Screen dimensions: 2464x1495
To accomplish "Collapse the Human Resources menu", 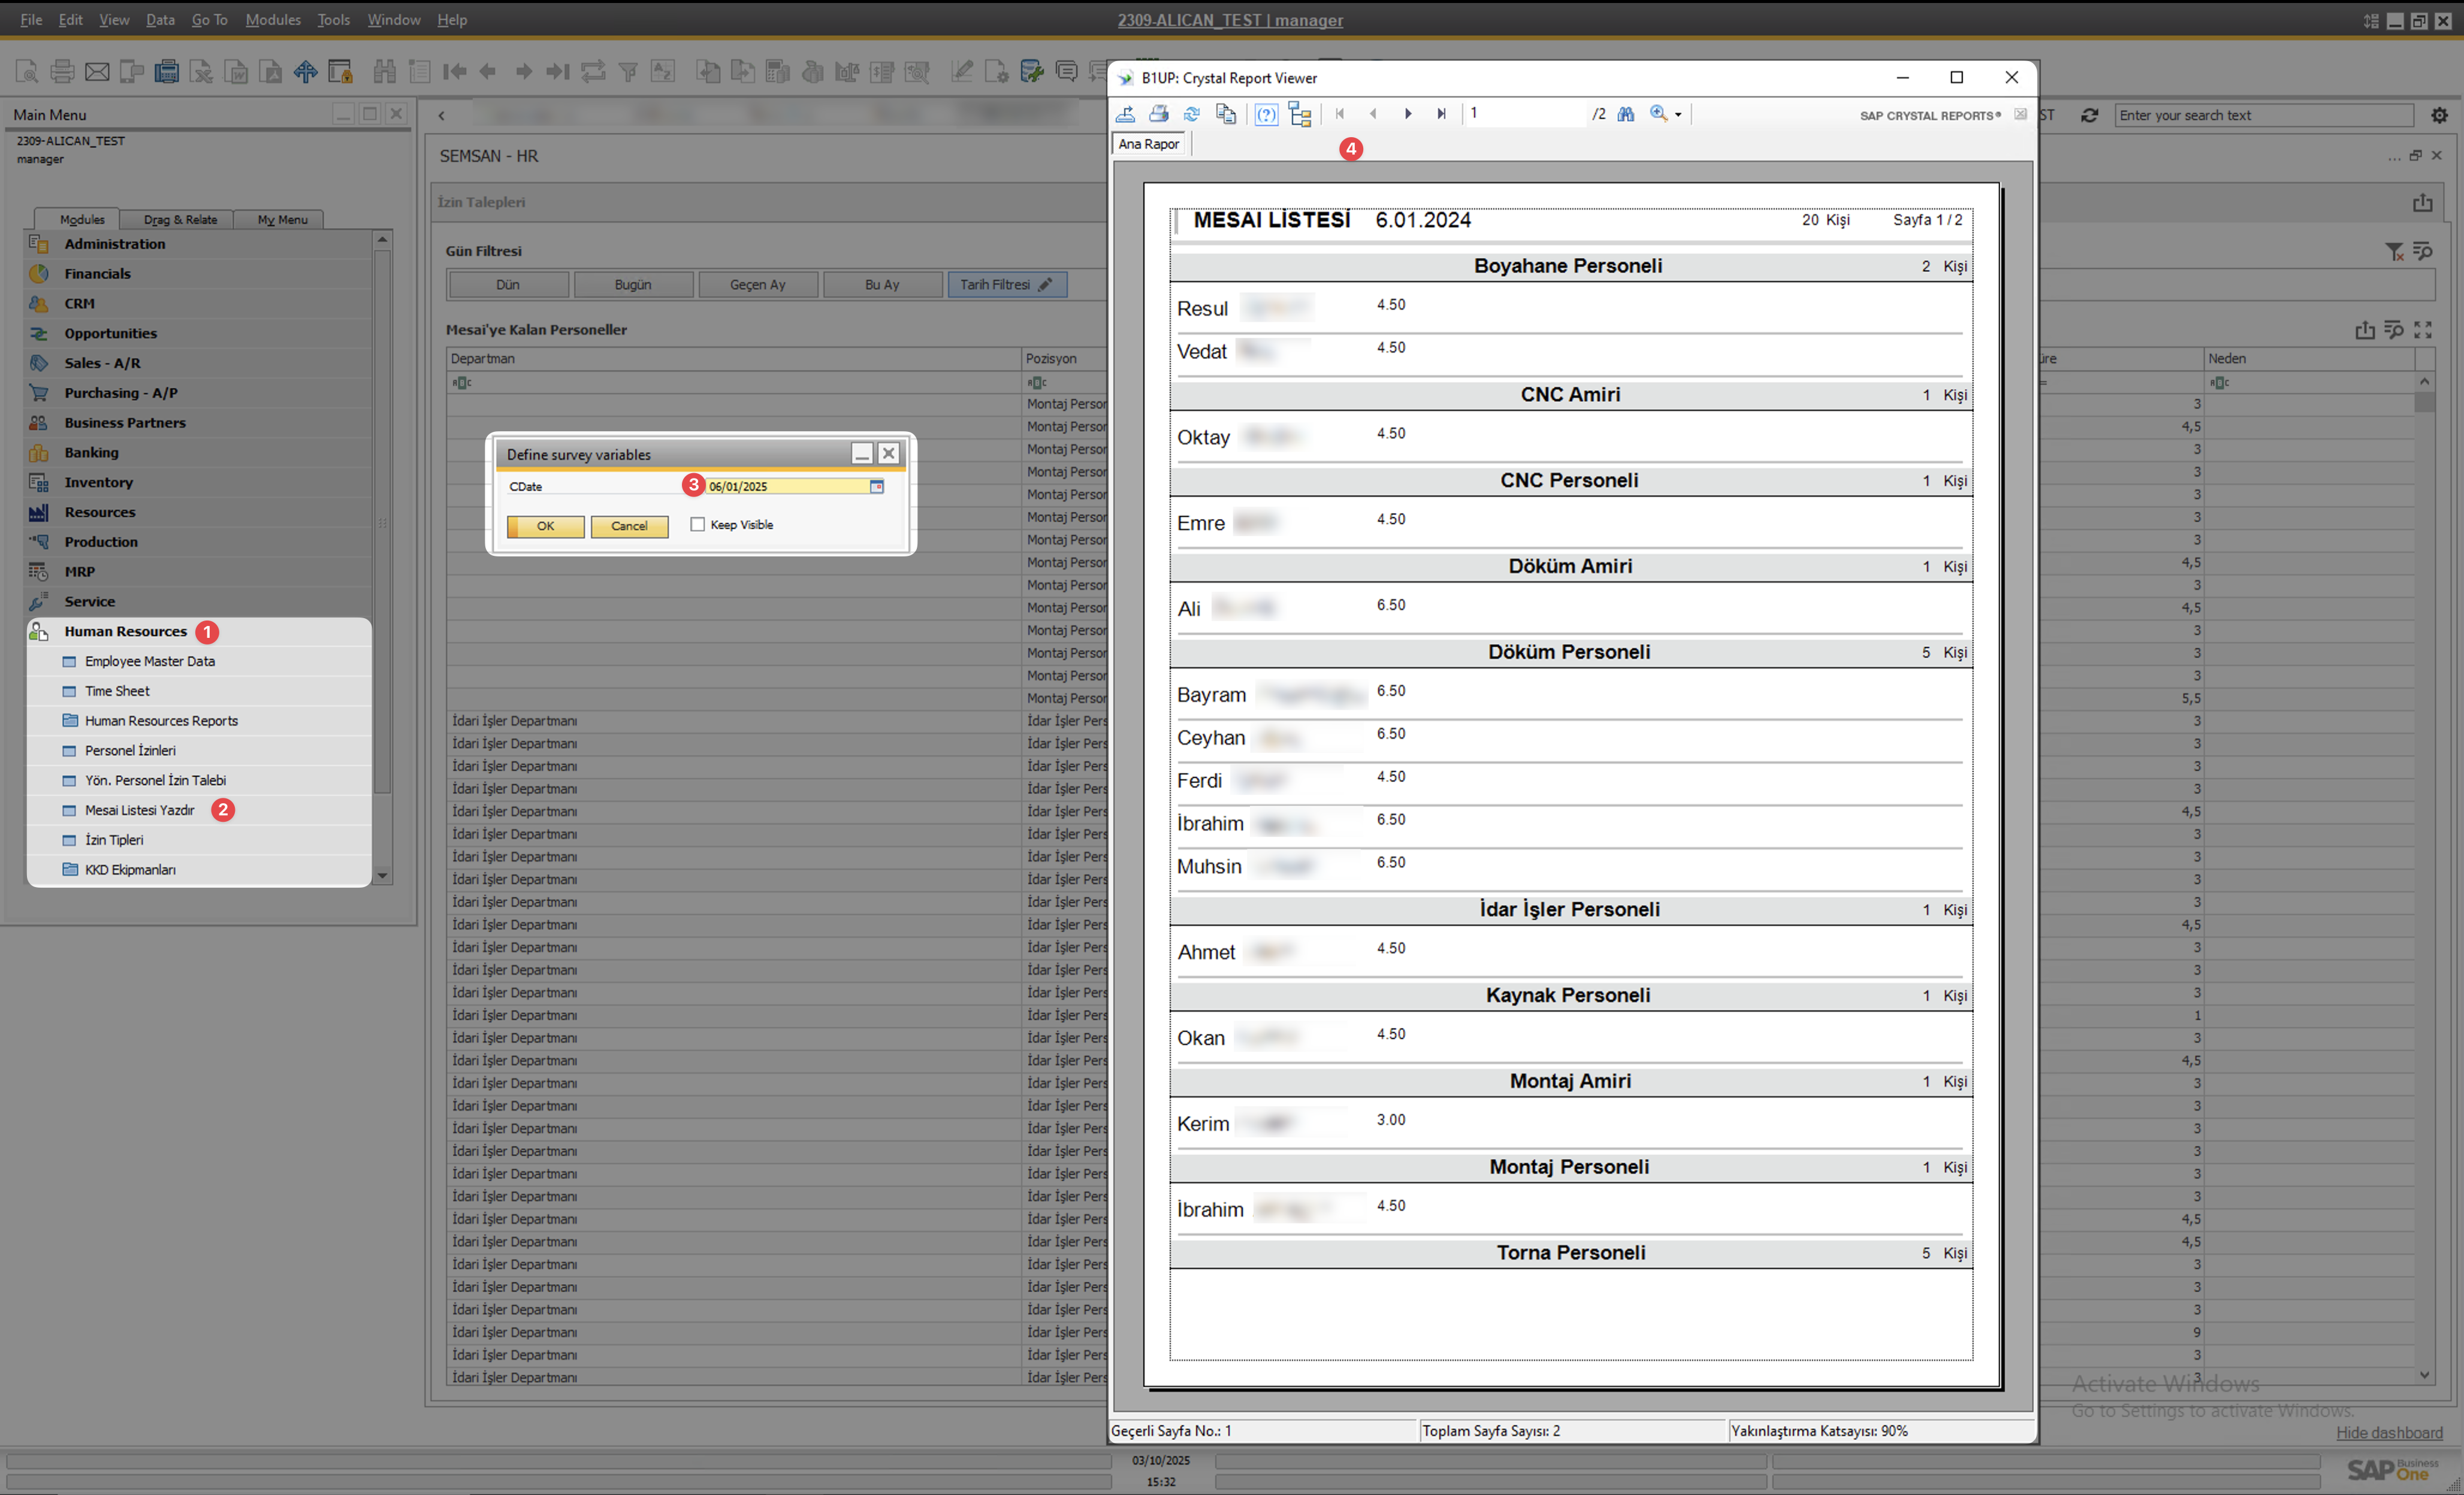I will point(125,631).
